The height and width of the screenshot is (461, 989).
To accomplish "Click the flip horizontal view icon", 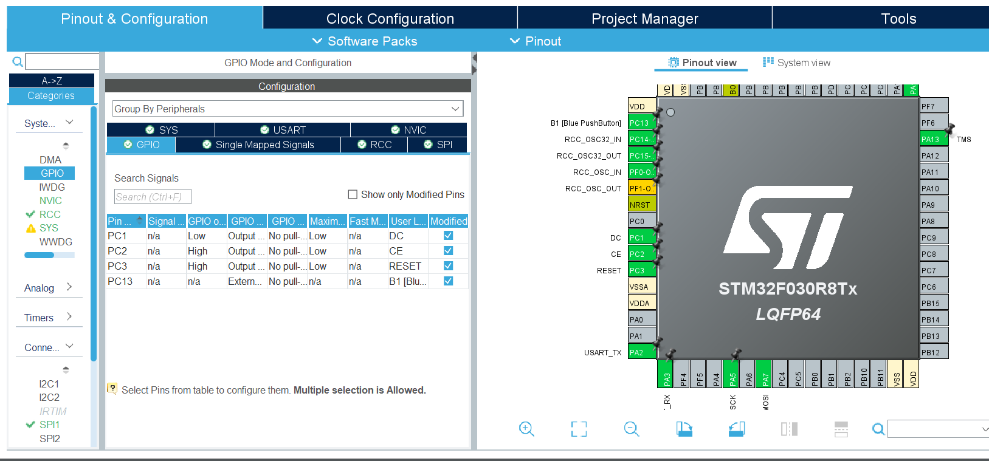I will (789, 429).
